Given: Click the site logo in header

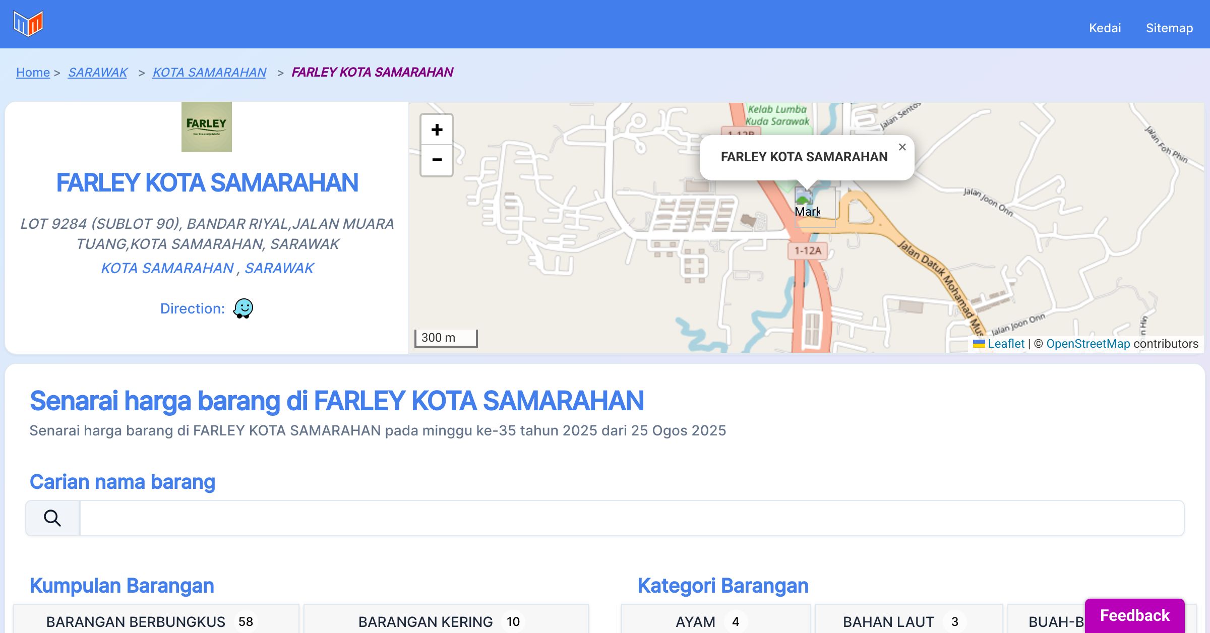Looking at the screenshot, I should (28, 24).
